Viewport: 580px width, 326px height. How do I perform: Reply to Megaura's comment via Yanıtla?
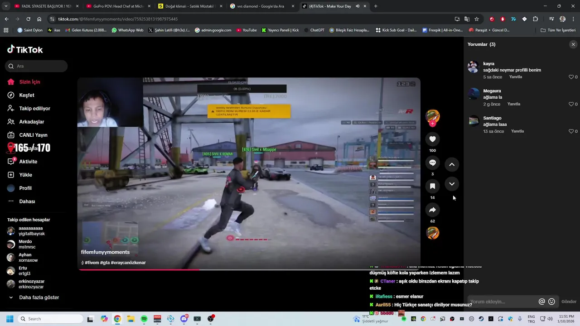514,104
